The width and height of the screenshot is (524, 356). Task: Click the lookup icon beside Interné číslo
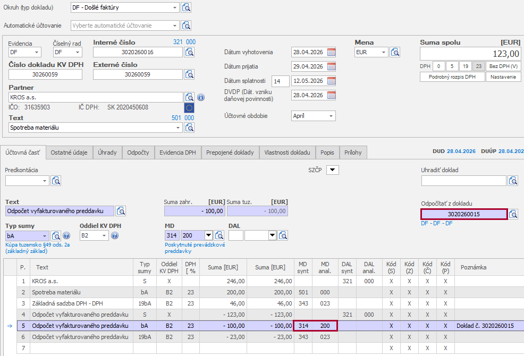click(x=189, y=52)
